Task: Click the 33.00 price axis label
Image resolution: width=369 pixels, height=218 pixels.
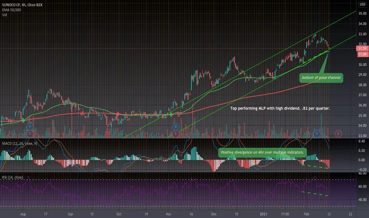Action: click(362, 34)
